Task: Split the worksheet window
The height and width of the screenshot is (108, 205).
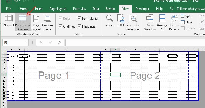Action: [186, 16]
